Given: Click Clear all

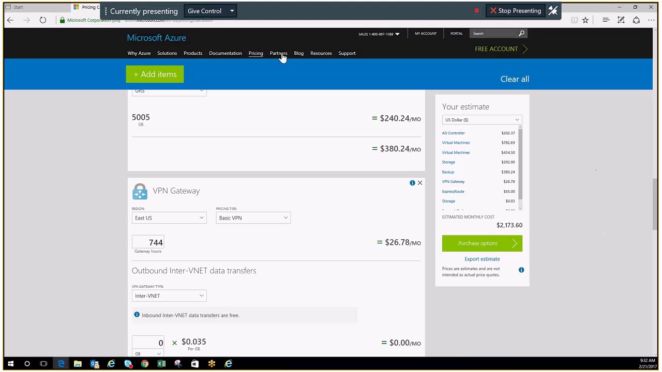Looking at the screenshot, I should (515, 79).
